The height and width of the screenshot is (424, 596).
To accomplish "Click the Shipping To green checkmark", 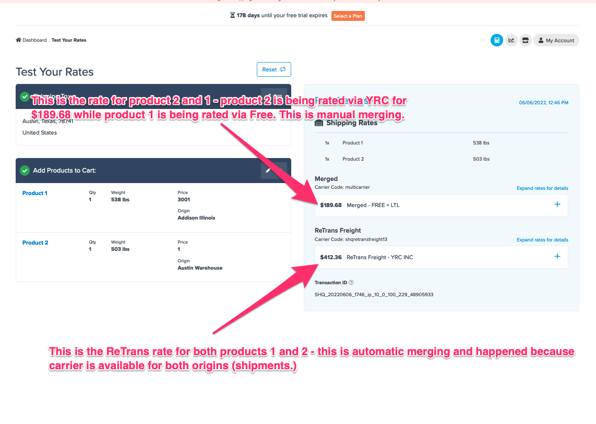I will 25,96.
